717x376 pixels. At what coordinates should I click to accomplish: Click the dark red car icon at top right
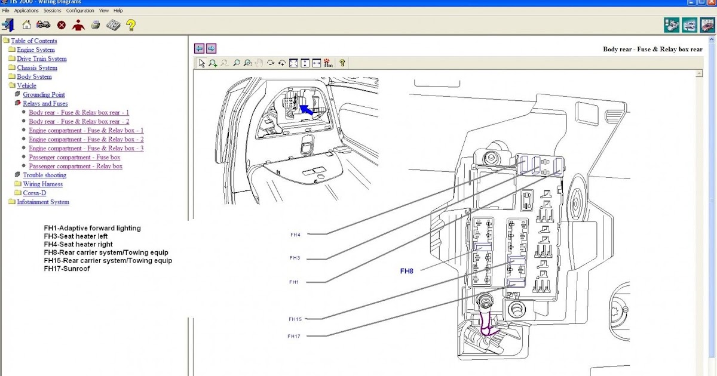[x=707, y=25]
